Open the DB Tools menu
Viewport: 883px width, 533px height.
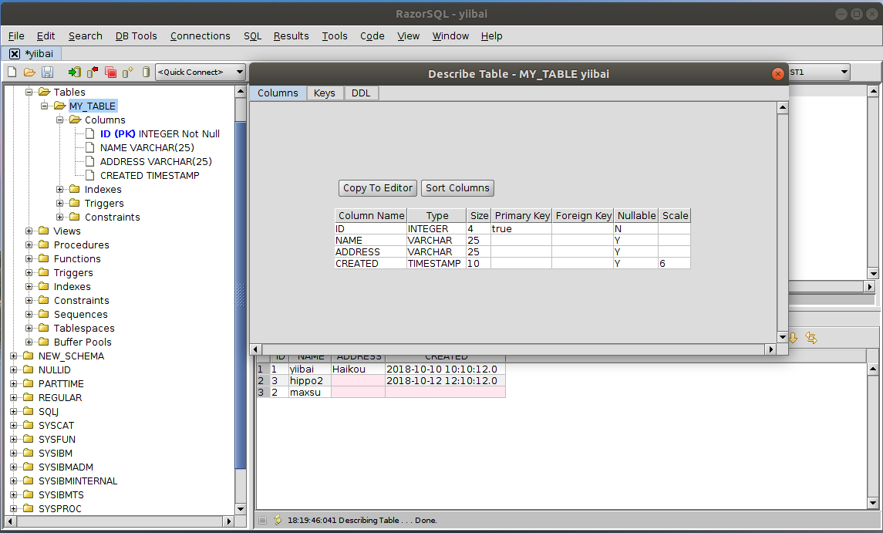pos(136,36)
